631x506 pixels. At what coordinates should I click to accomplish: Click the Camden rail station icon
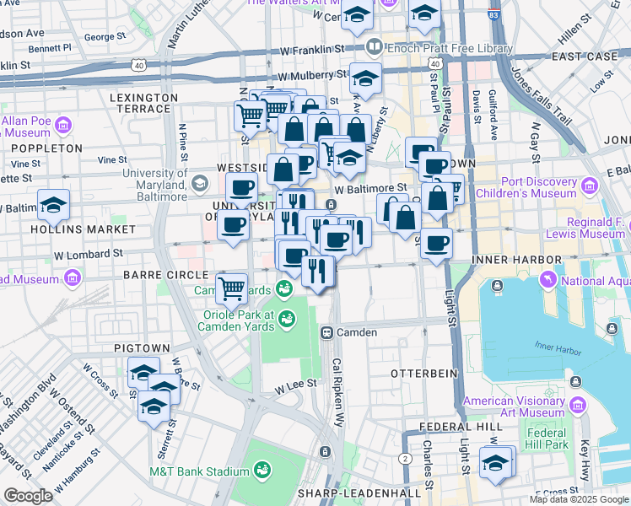[x=326, y=332]
